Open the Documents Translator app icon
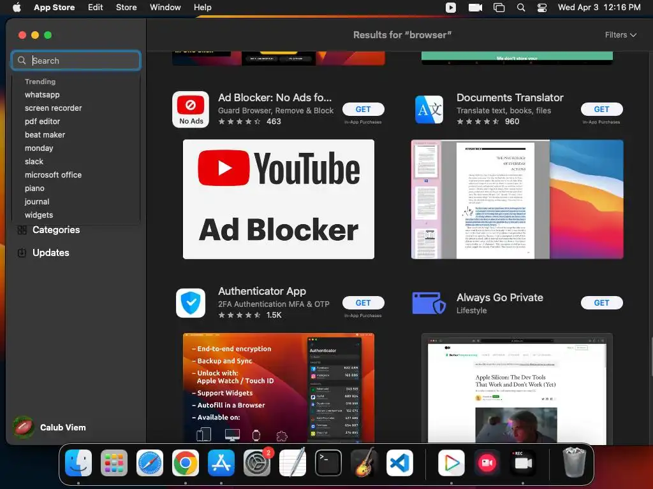Image resolution: width=653 pixels, height=489 pixels. 429,110
